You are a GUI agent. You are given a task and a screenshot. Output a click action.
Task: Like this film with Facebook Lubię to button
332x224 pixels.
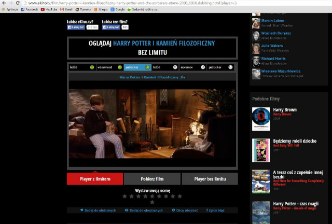coord(111,27)
